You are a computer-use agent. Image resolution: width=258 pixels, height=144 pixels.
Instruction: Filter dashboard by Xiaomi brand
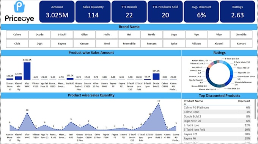tap(219, 44)
